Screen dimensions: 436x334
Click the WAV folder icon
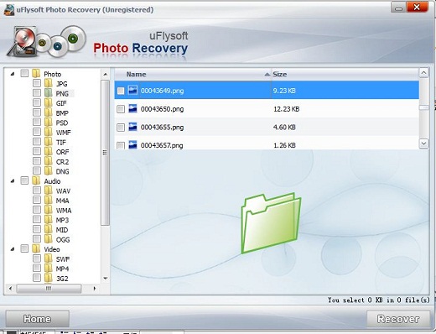click(x=49, y=190)
